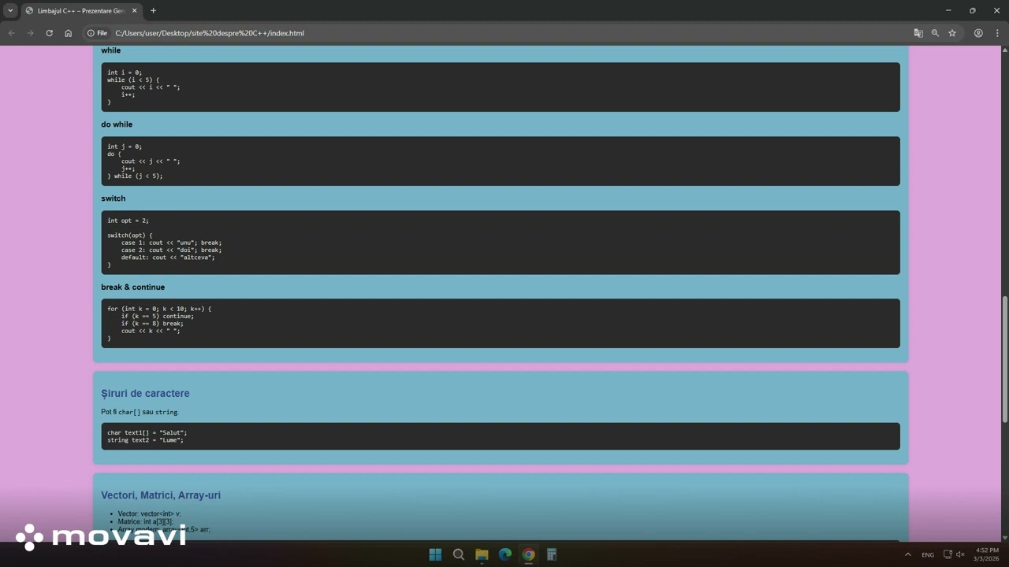Show hidden system tray icons chevron
The height and width of the screenshot is (567, 1009).
[907, 554]
